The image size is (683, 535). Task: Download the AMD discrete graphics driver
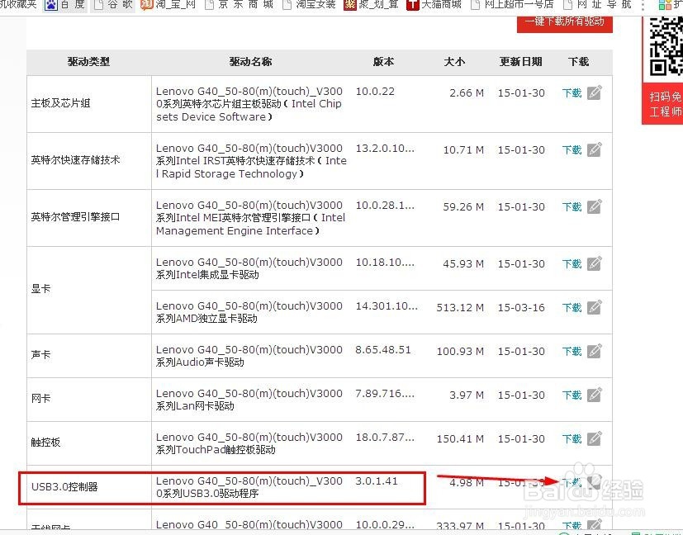tap(572, 307)
